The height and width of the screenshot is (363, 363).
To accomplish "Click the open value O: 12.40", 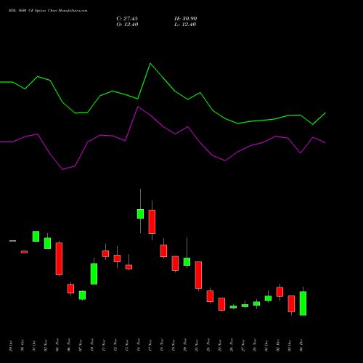I will (x=127, y=25).
